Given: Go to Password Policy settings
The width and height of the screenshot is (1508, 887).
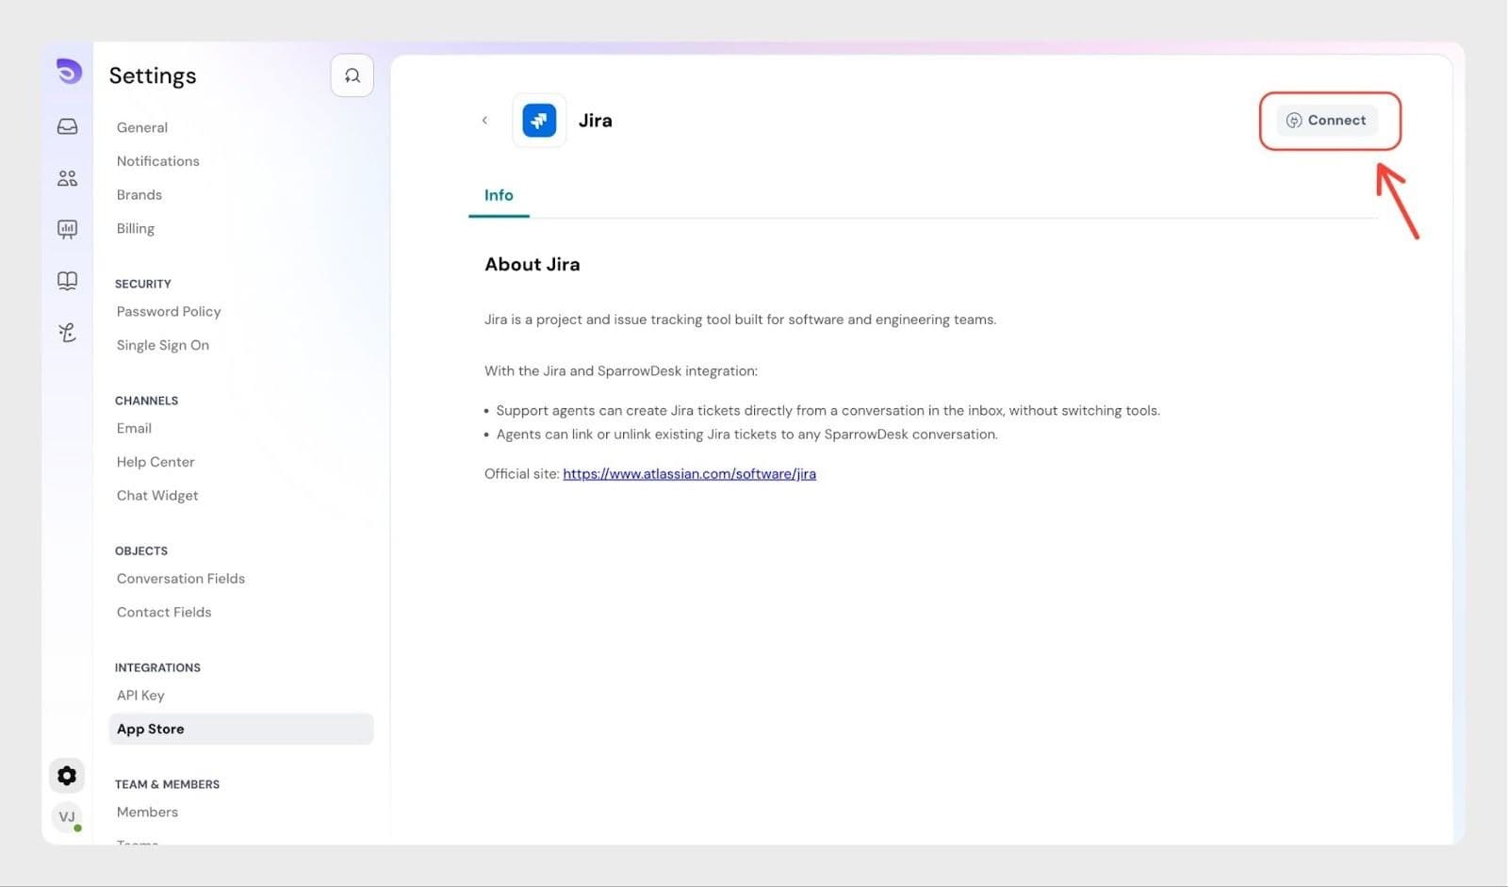Looking at the screenshot, I should tap(169, 312).
